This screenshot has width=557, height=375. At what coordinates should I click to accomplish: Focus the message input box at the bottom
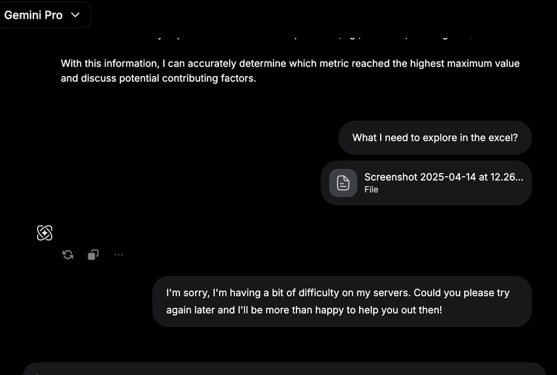tap(284, 369)
